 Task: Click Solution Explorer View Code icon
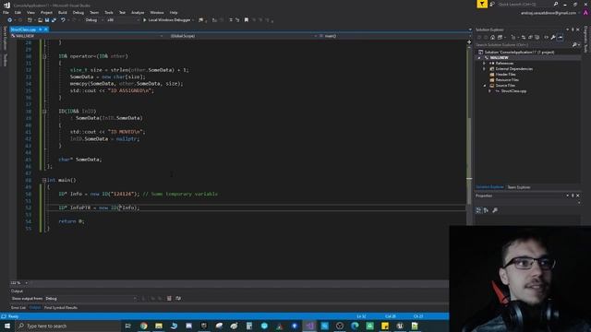(x=546, y=37)
